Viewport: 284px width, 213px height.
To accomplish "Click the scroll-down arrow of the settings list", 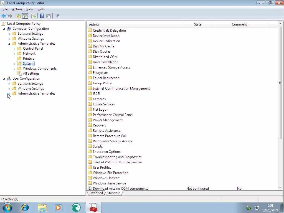I will click(280, 188).
